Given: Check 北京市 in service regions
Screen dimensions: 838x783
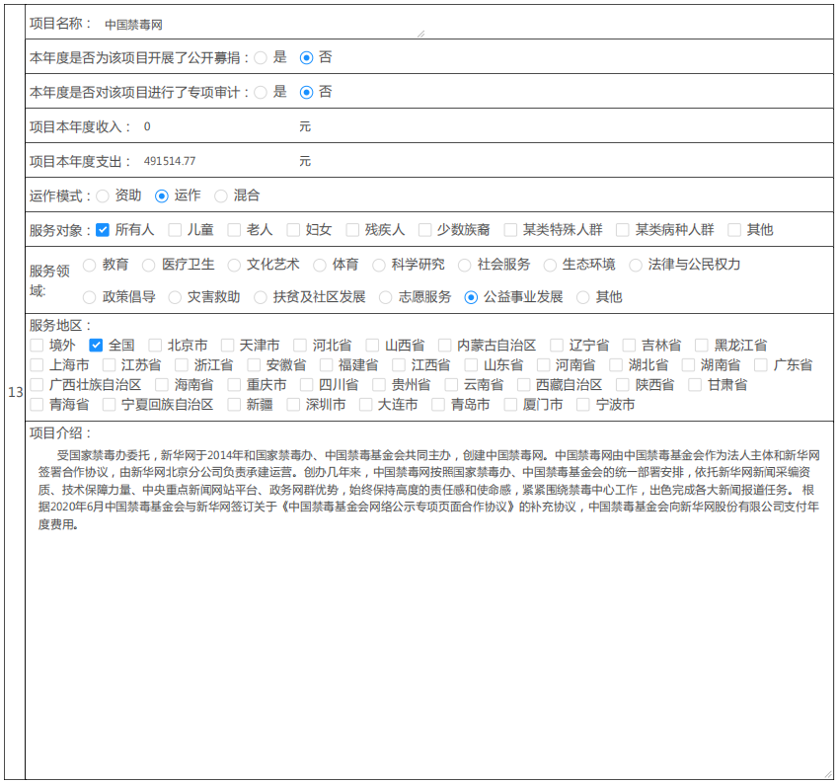Looking at the screenshot, I should [155, 346].
